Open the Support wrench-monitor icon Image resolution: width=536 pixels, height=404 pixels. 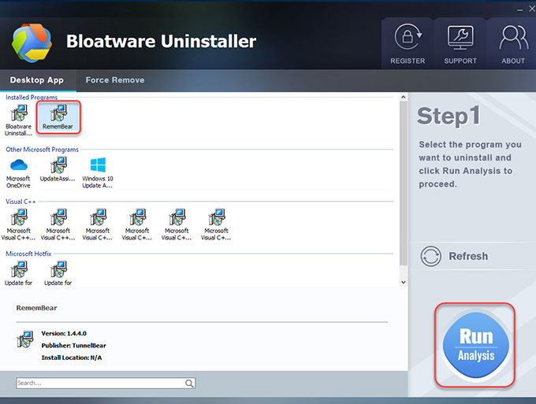pyautogui.click(x=460, y=37)
